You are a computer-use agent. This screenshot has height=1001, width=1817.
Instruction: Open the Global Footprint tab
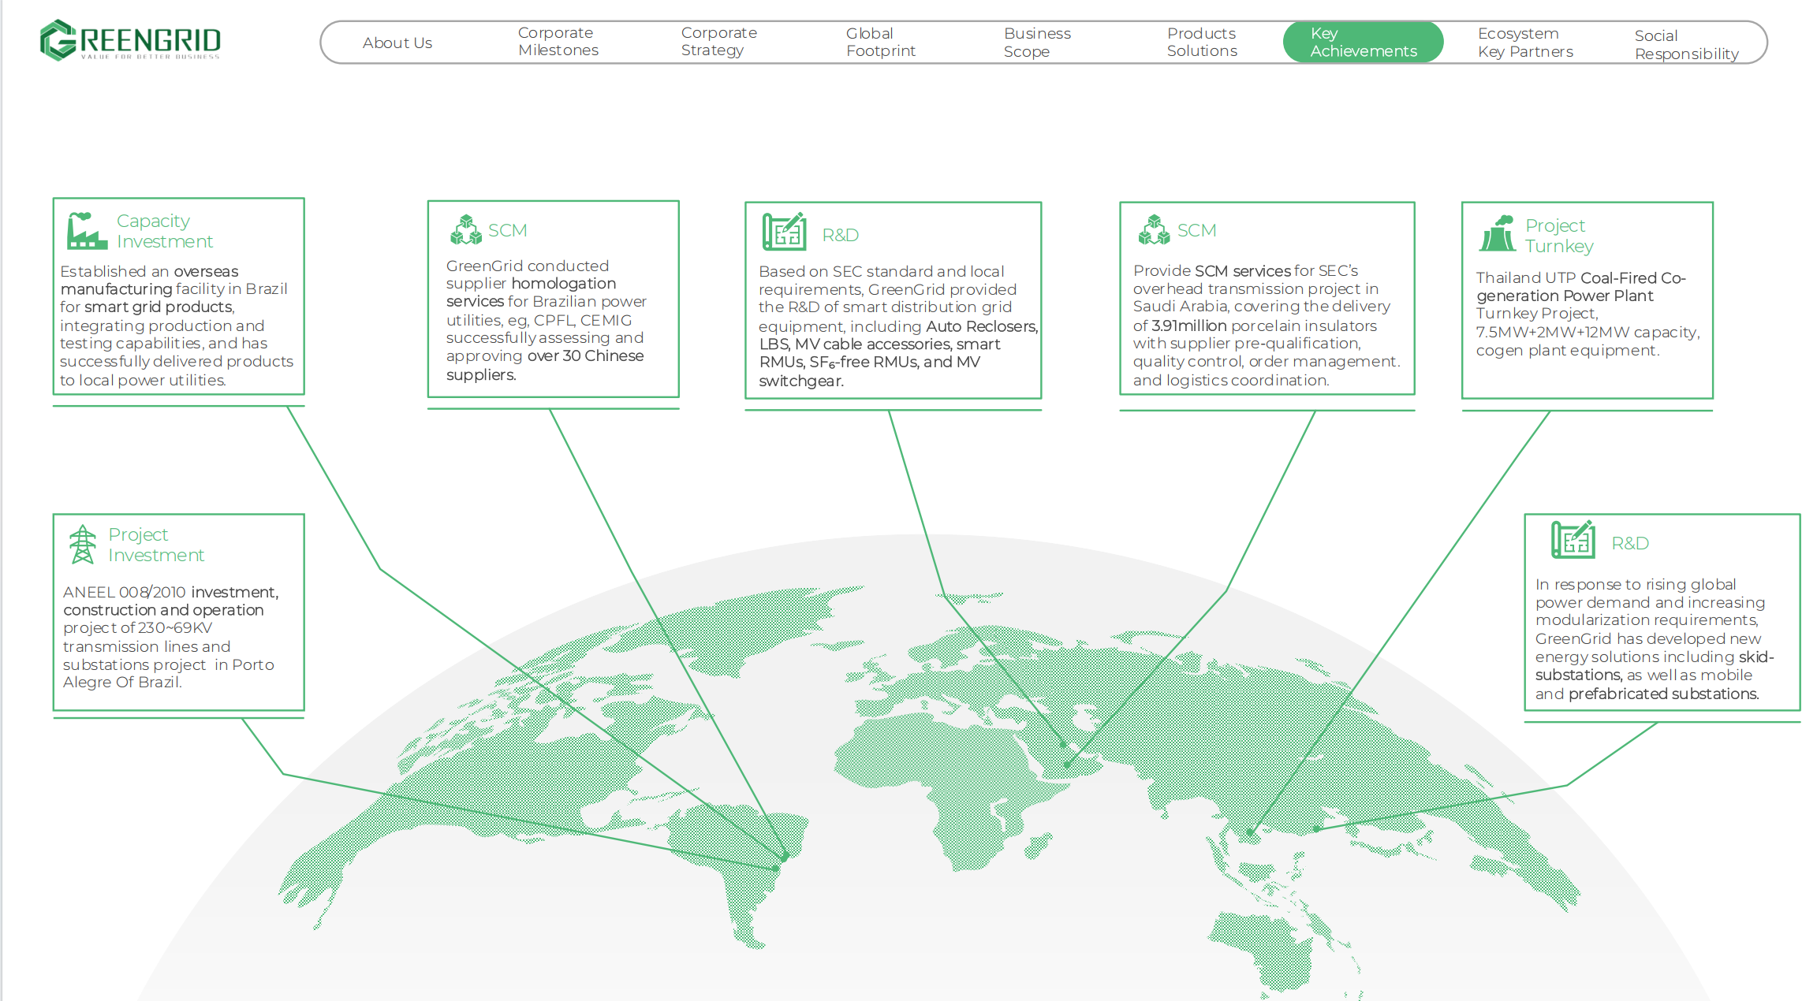[881, 42]
